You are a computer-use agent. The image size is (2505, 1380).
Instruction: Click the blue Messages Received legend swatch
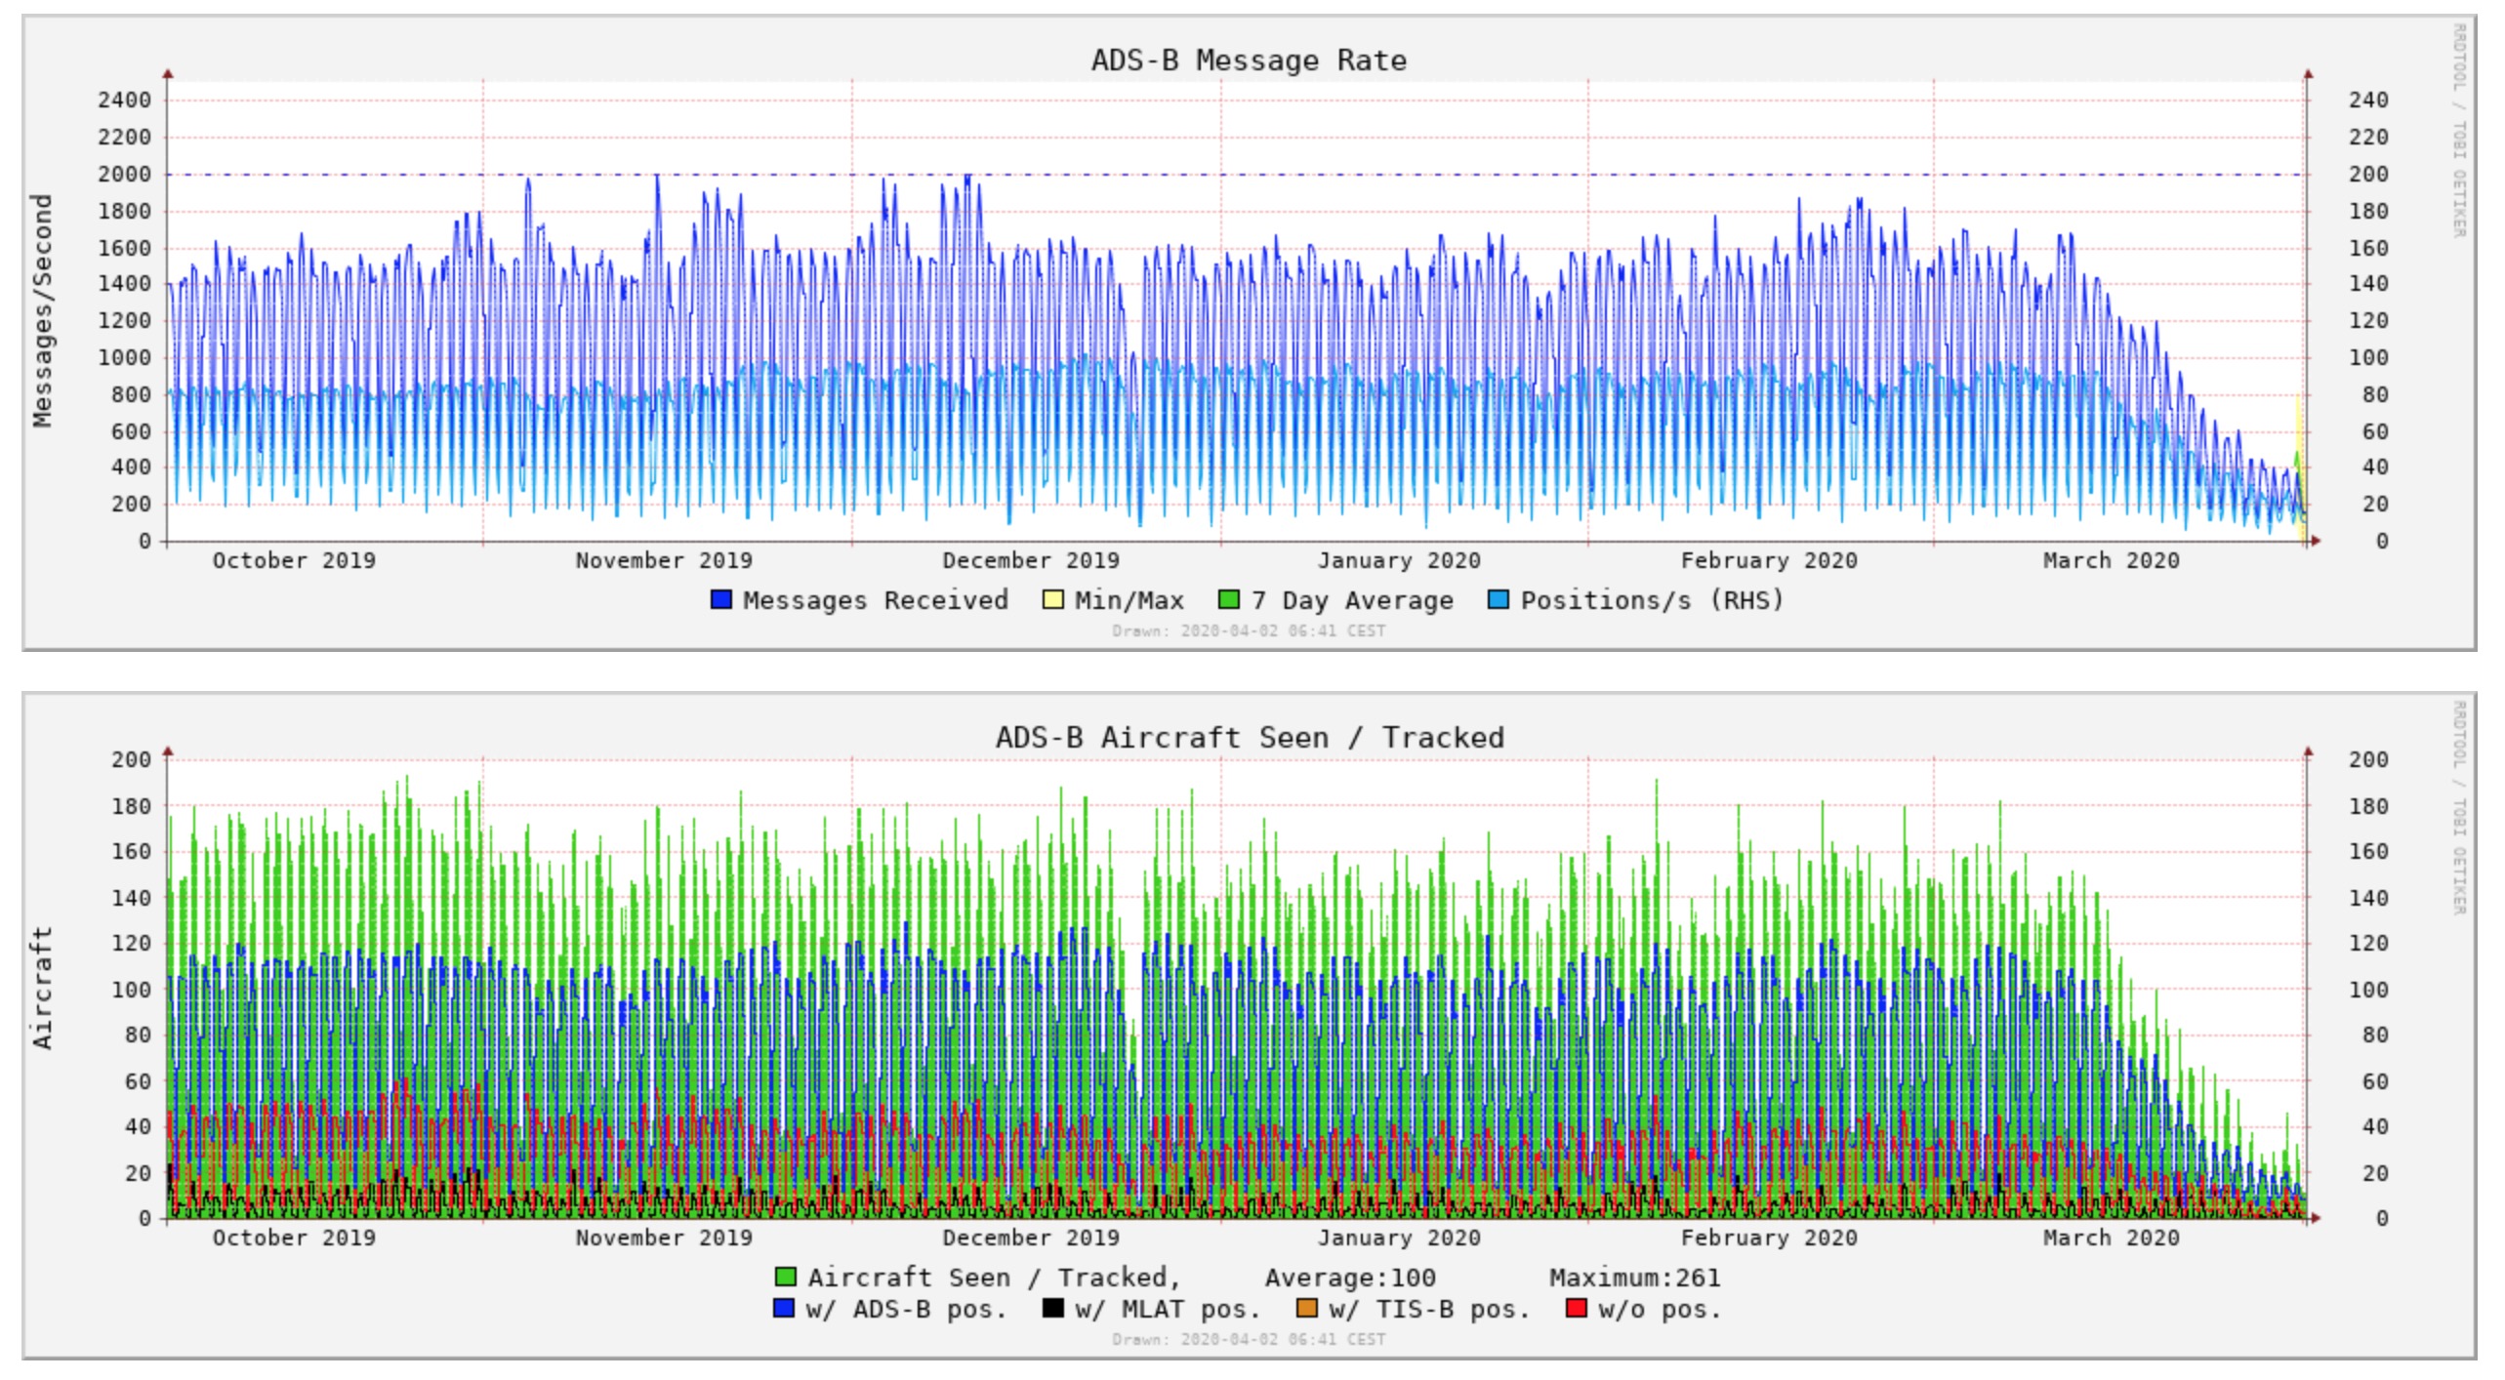tap(721, 600)
